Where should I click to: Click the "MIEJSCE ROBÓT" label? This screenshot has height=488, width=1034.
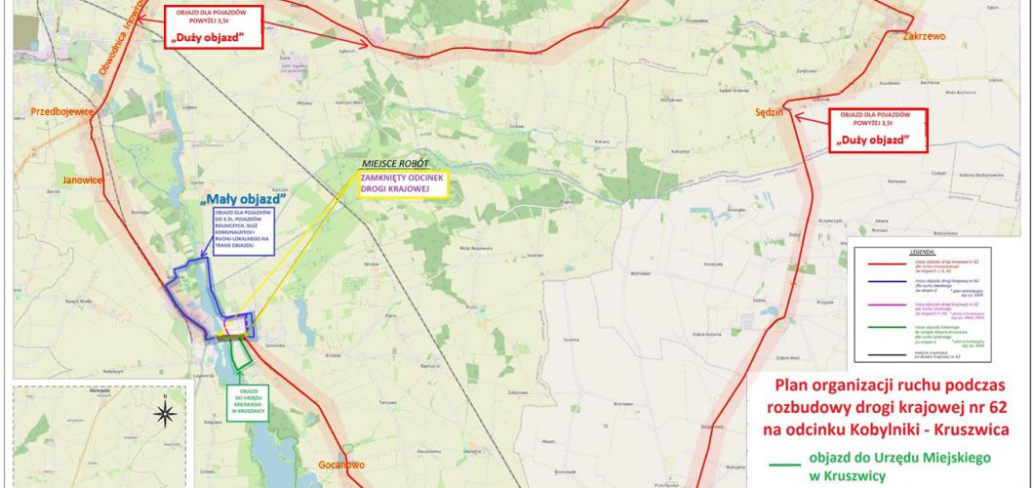click(395, 163)
